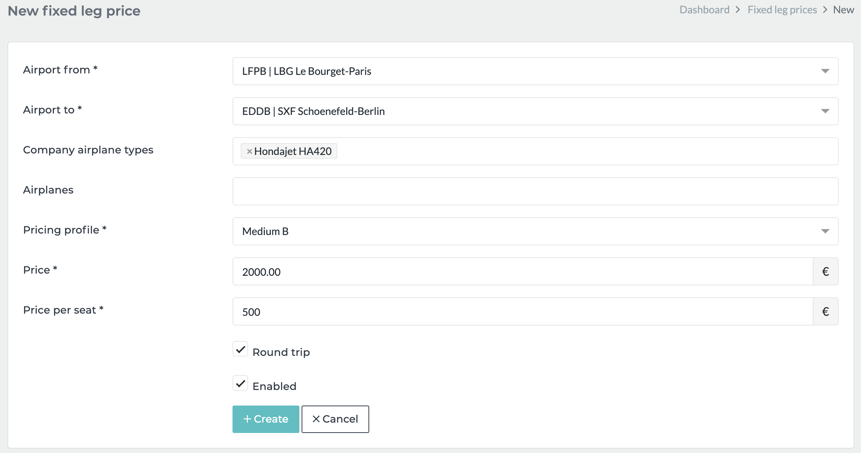Screen dimensions: 861x453
Task: Click the X icon on Cancel button
Action: pyautogui.click(x=315, y=419)
